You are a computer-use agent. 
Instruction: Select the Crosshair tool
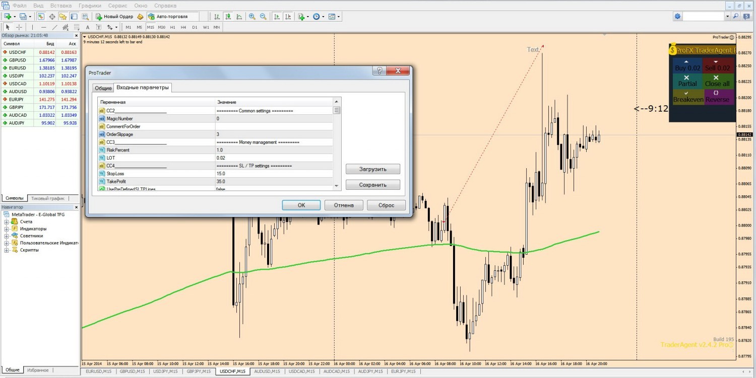click(19, 27)
